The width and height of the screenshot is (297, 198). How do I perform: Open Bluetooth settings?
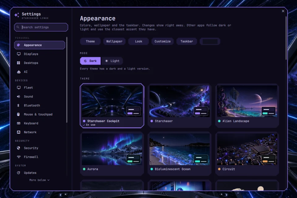(x=40, y=105)
